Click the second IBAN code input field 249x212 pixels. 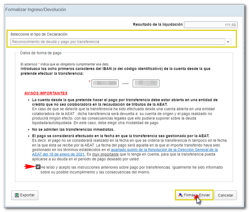(x=146, y=83)
